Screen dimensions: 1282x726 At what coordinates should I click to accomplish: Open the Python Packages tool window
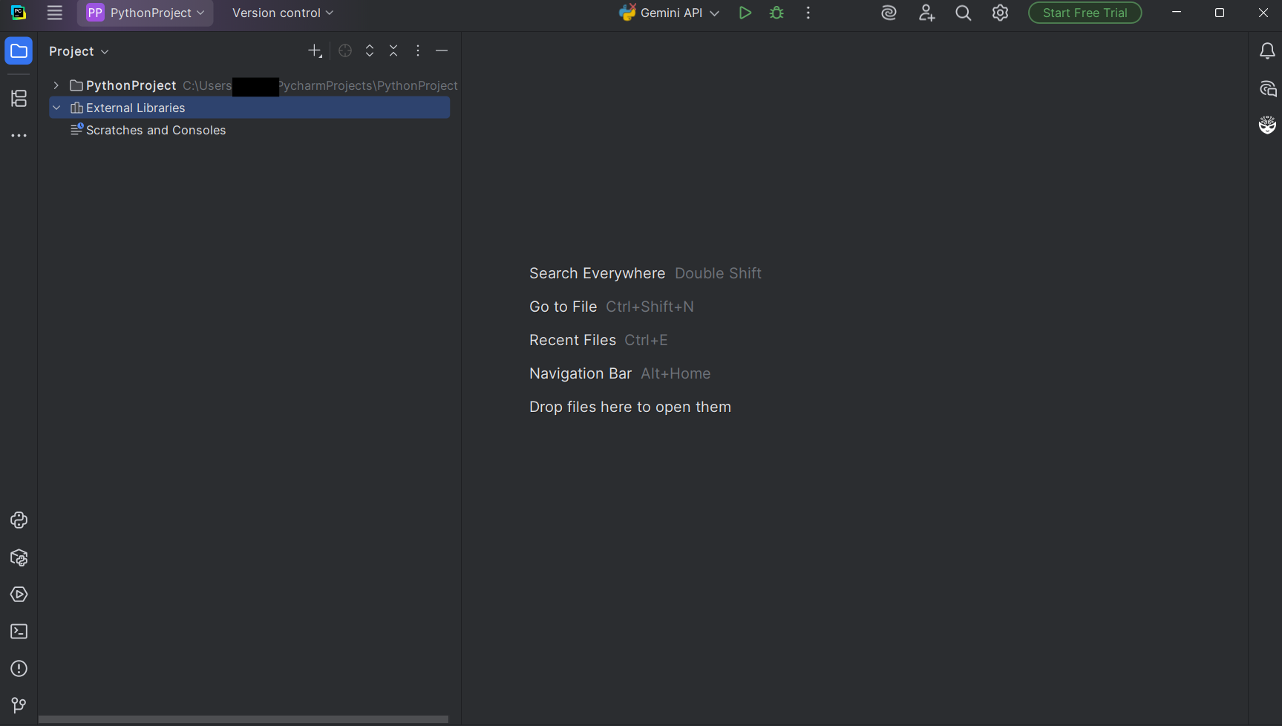(19, 557)
